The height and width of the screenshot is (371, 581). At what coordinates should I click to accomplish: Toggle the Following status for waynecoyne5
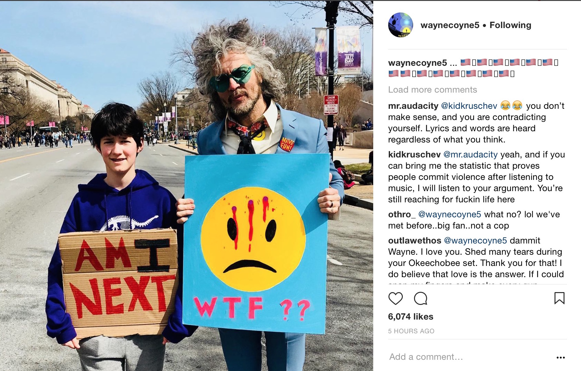(510, 25)
